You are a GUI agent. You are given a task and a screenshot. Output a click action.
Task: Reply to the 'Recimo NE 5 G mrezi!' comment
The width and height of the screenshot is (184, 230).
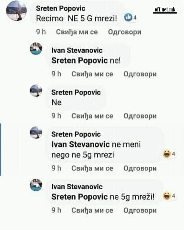coord(124,32)
